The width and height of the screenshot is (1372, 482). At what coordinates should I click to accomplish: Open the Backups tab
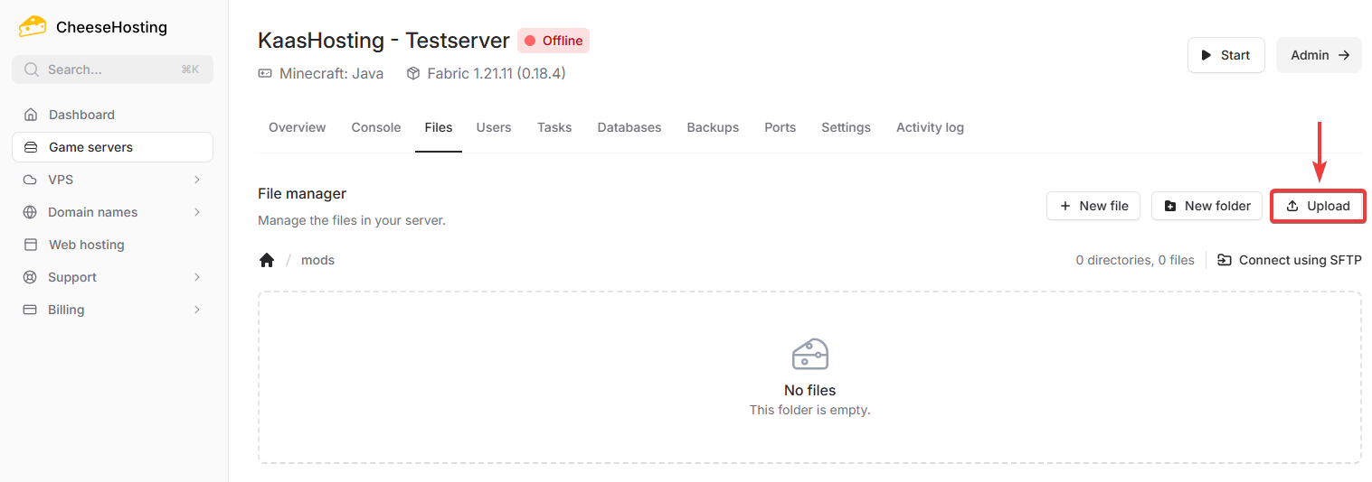coord(713,127)
